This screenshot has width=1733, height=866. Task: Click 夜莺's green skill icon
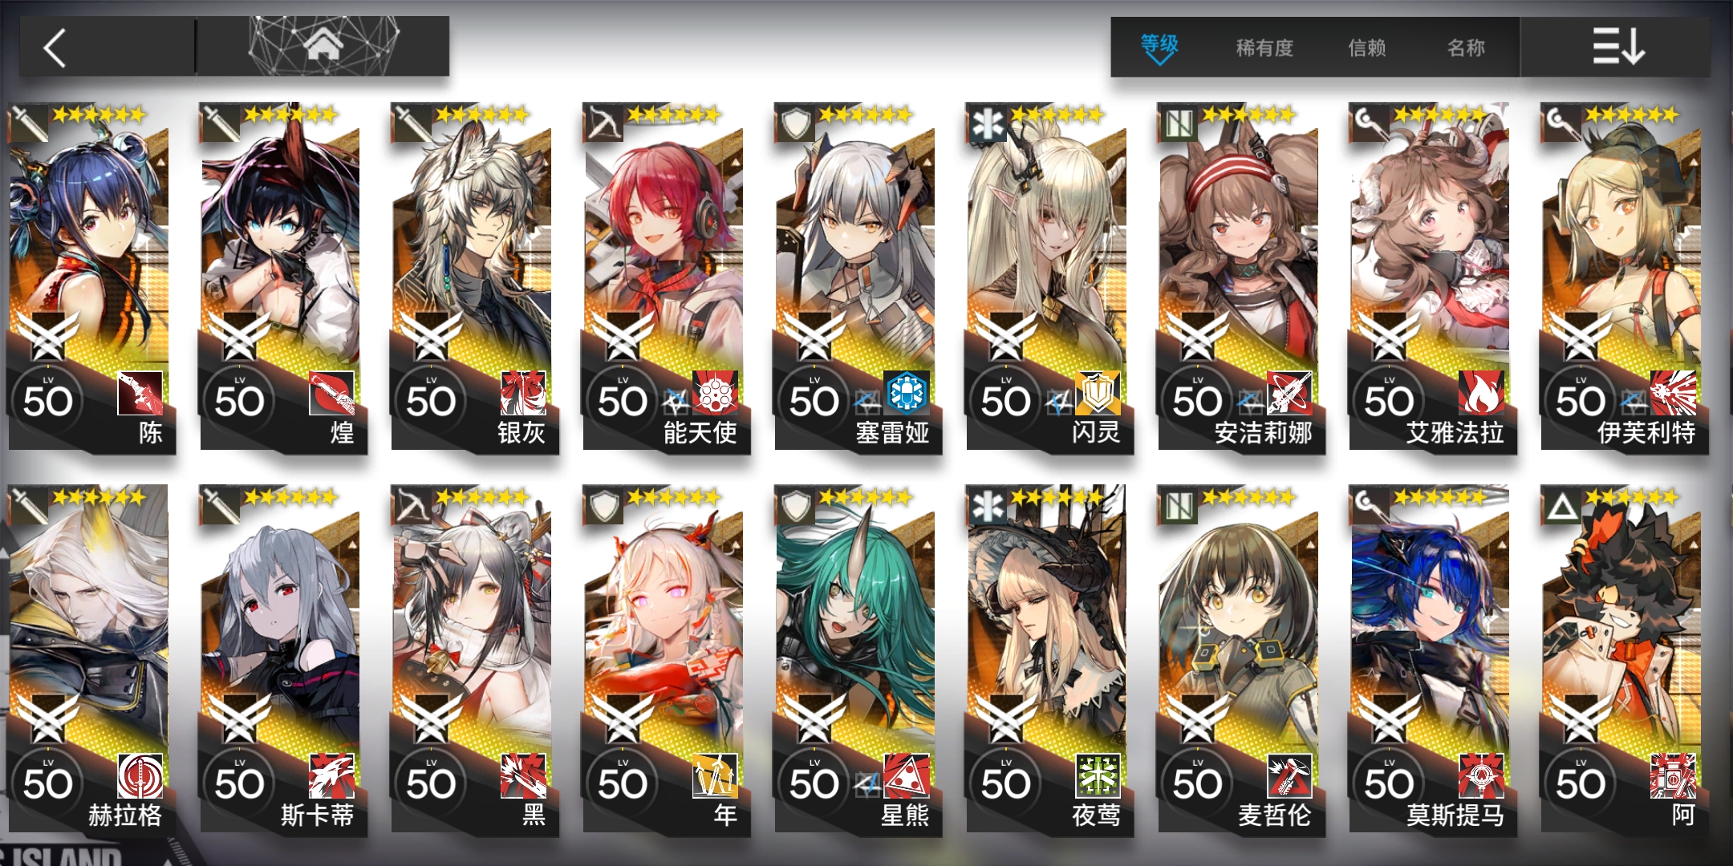(x=1098, y=775)
